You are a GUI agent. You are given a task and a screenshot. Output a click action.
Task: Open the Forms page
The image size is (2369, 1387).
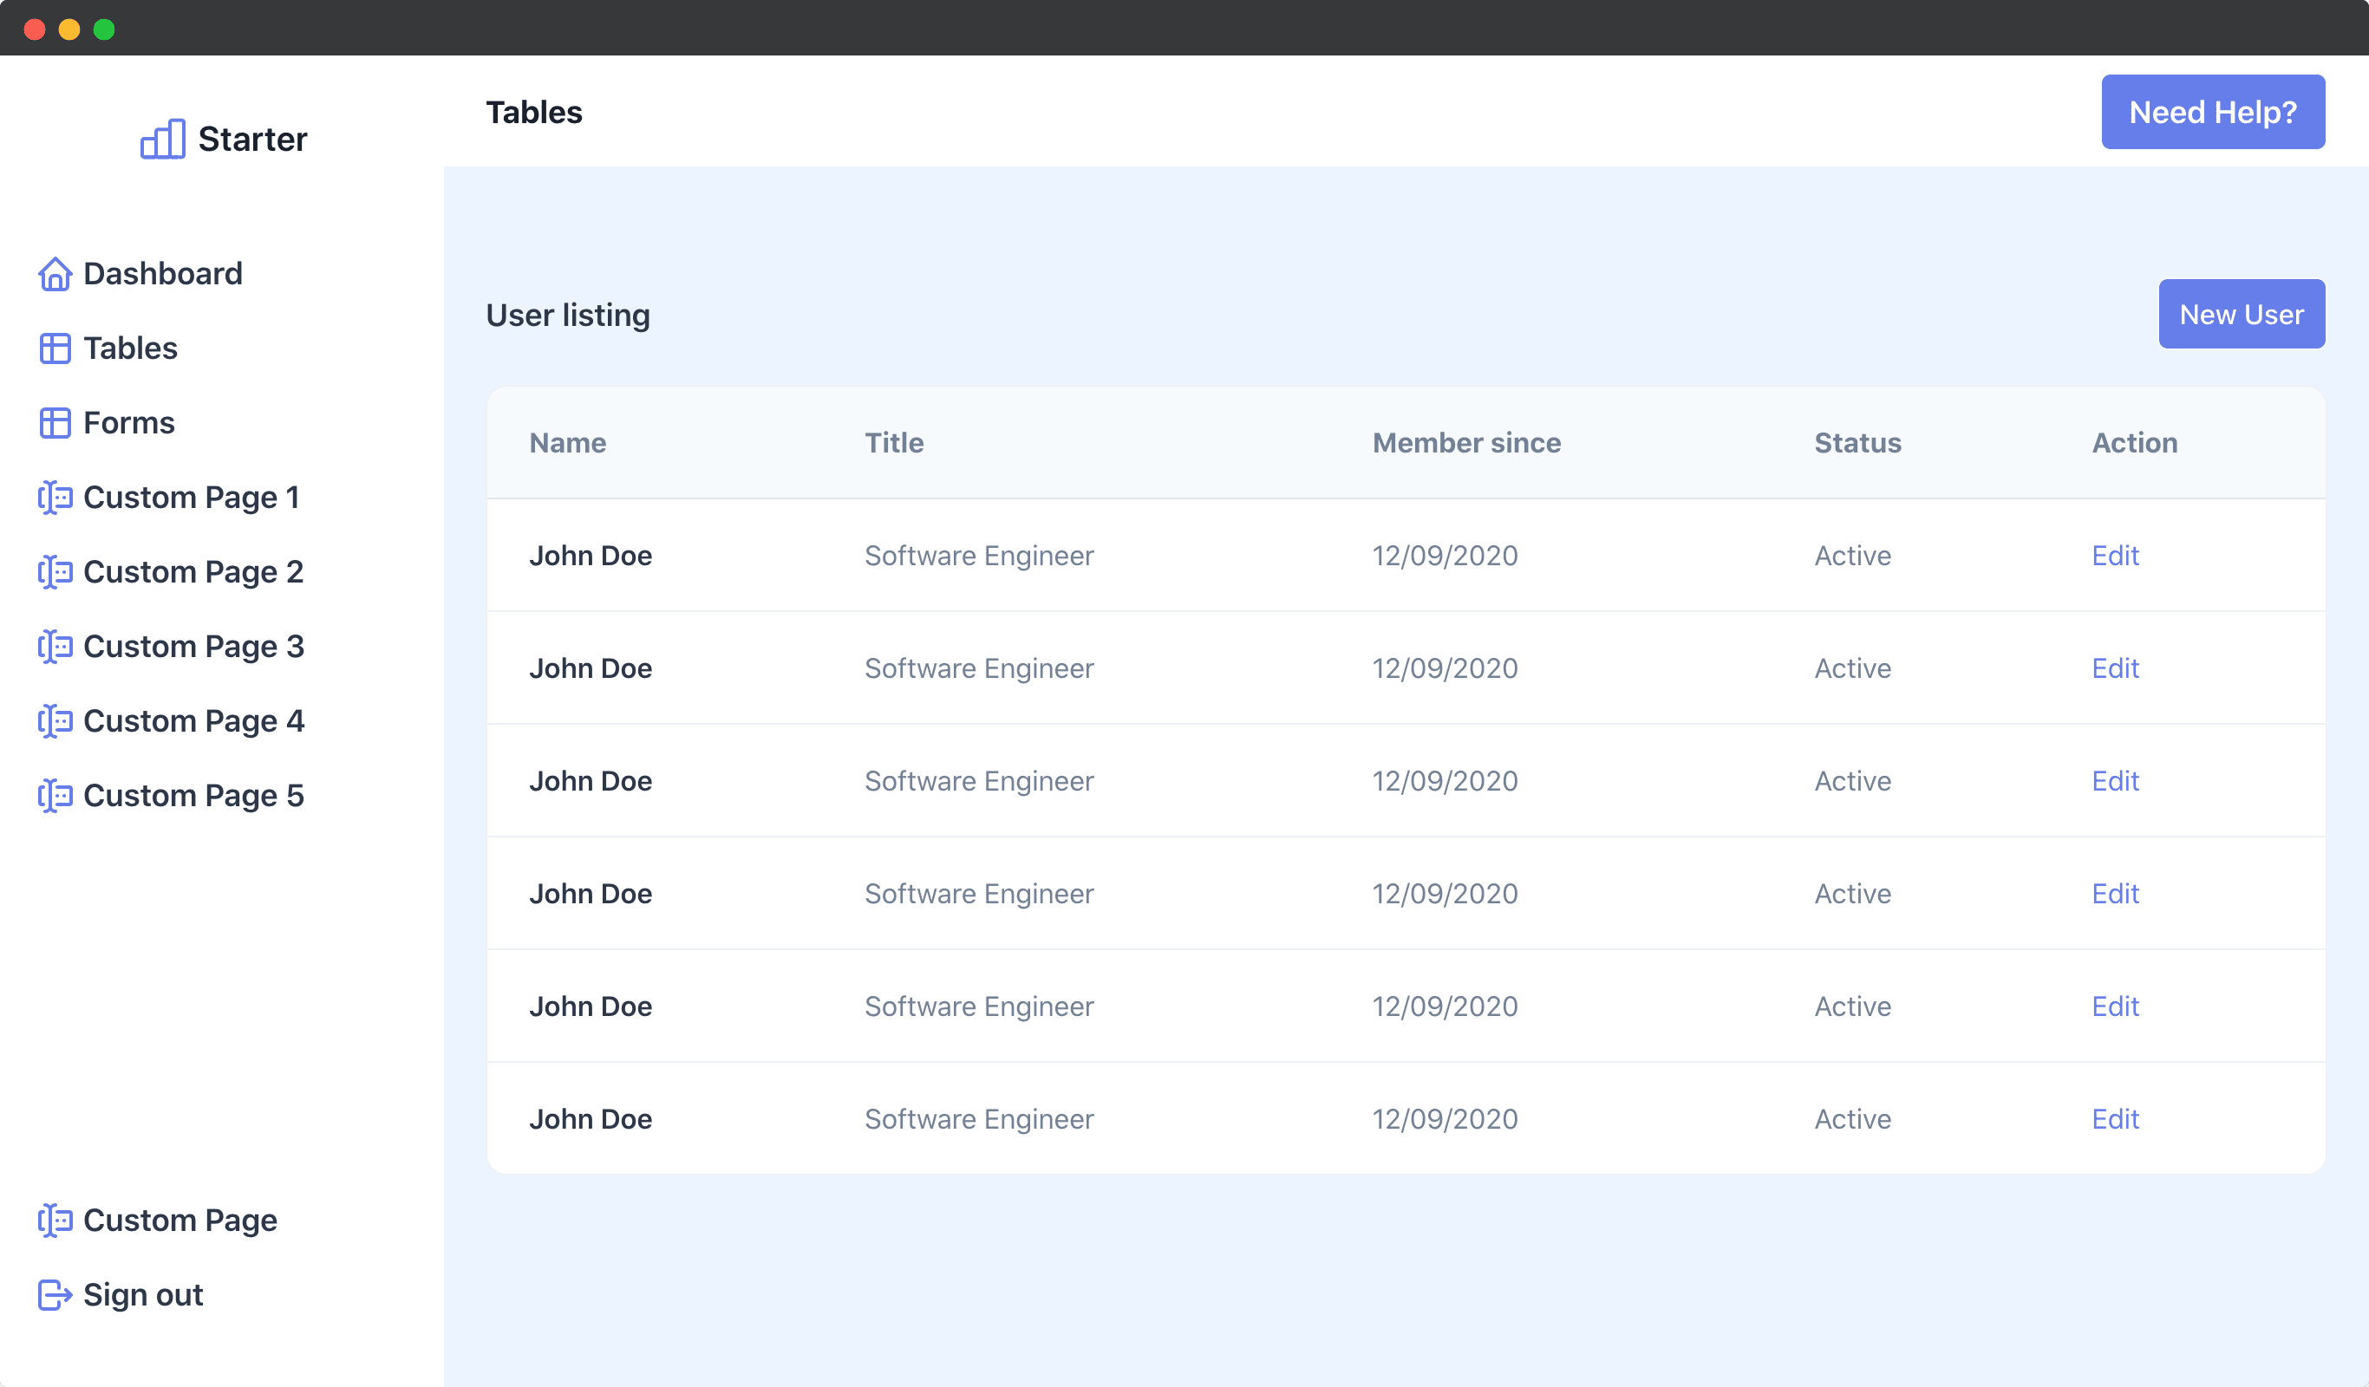tap(127, 422)
